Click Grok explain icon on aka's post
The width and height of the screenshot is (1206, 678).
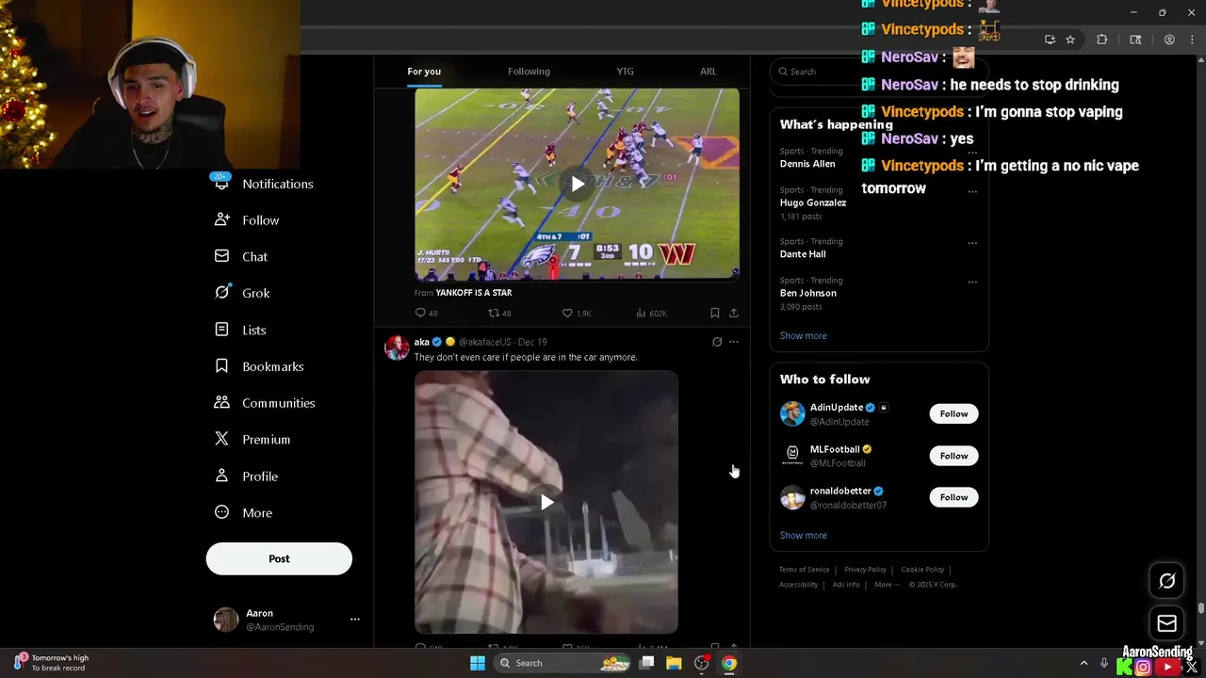tap(717, 342)
